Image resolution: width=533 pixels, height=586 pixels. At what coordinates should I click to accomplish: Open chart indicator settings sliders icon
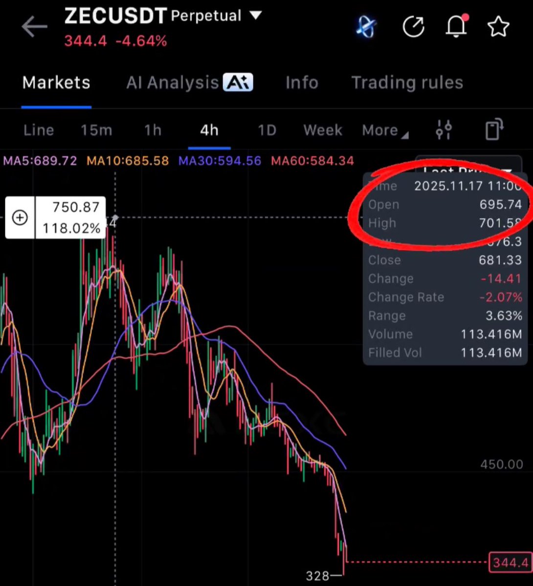(444, 130)
